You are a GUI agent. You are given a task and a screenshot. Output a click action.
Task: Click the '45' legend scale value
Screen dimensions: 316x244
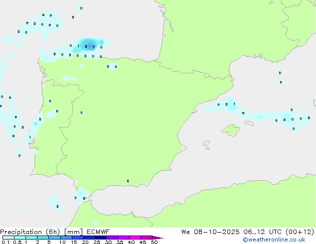tap(143, 242)
